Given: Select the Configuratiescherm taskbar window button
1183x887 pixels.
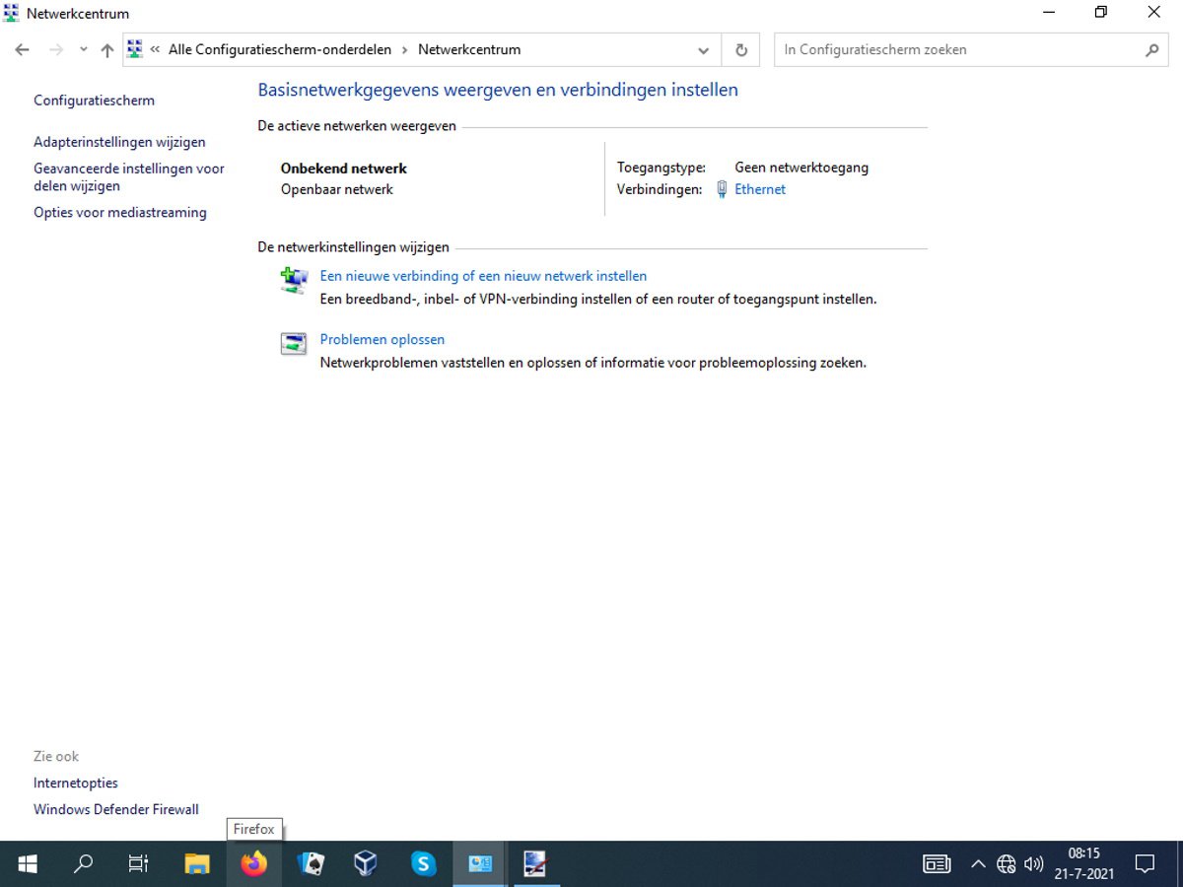Looking at the screenshot, I should tap(480, 864).
